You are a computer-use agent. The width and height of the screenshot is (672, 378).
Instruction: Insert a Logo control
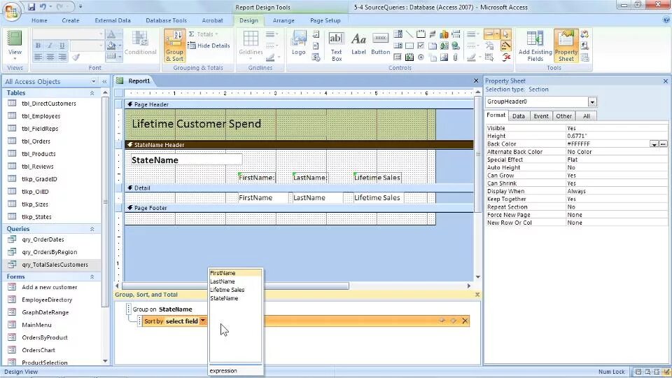coord(298,43)
